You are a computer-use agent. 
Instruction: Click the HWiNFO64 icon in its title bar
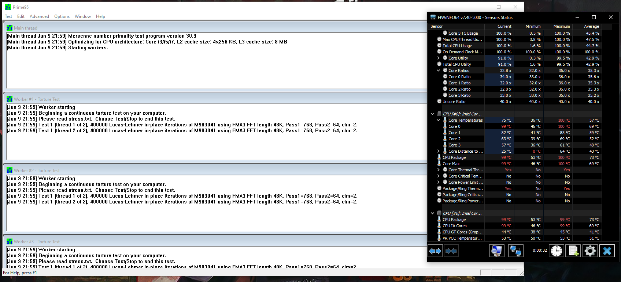[x=433, y=17]
